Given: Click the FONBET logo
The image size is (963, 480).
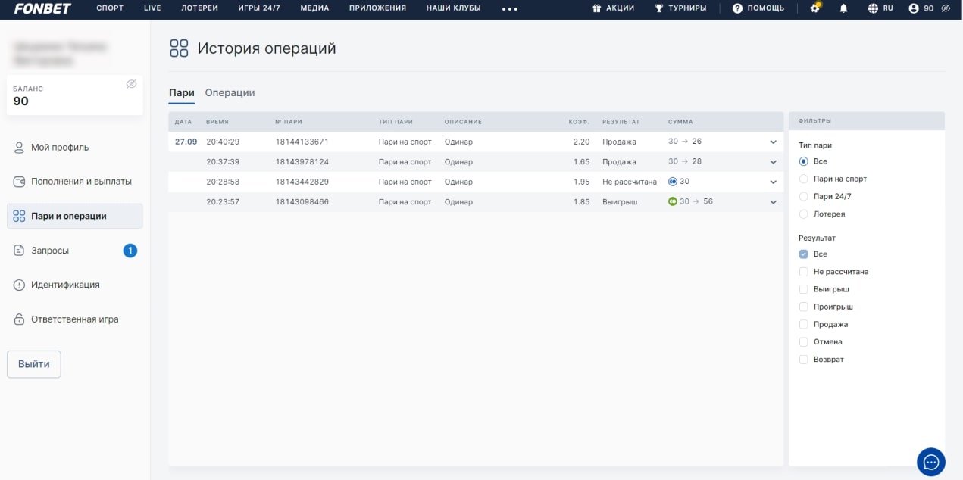Looking at the screenshot, I should point(42,8).
